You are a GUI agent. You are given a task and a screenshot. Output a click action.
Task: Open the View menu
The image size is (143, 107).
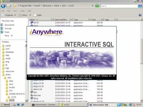tap(15, 11)
